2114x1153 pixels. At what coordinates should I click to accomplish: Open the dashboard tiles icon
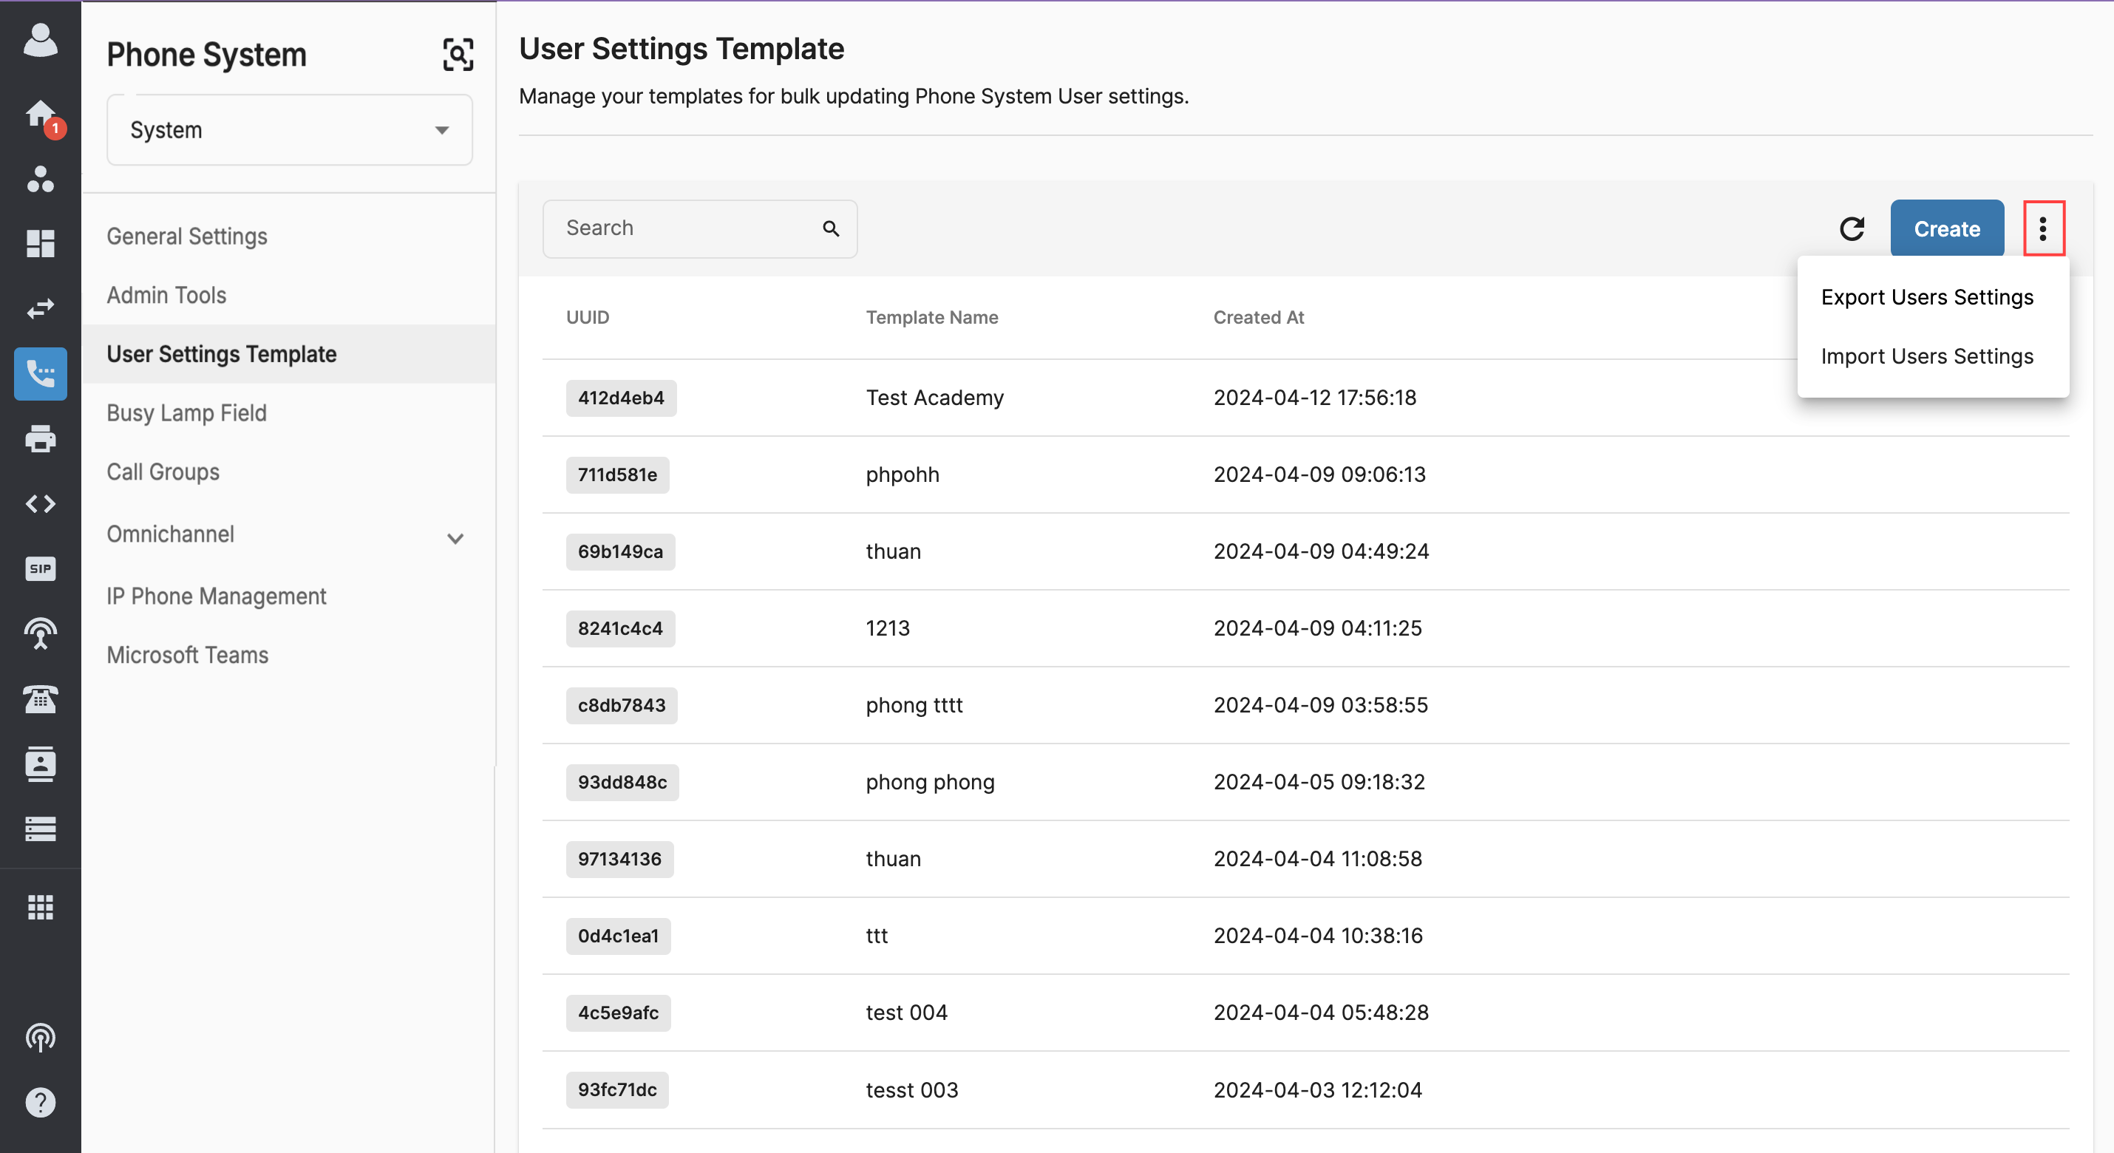pyautogui.click(x=40, y=244)
